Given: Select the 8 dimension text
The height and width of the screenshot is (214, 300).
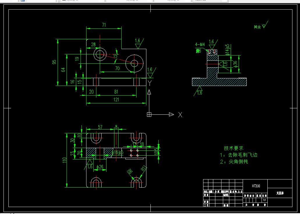Looking at the screenshot, I should 116,127.
